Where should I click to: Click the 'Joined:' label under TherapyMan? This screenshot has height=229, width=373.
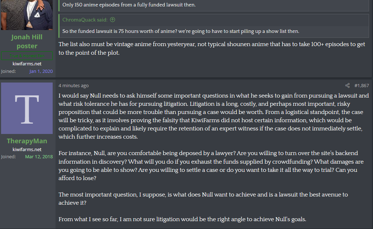(9, 156)
